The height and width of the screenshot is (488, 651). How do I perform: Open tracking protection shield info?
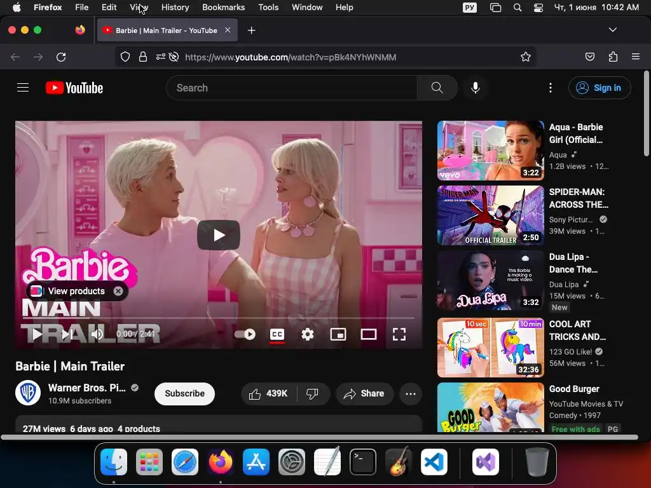(125, 57)
